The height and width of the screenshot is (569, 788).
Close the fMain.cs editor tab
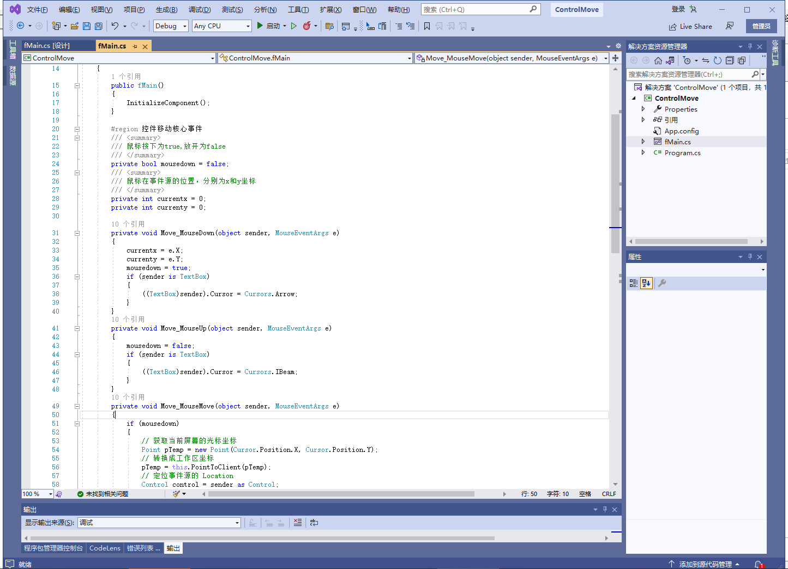(x=145, y=46)
